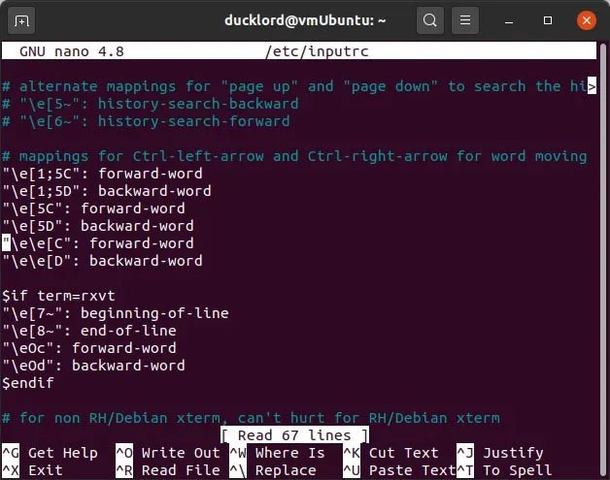Image resolution: width=610 pixels, height=480 pixels.
Task: Click the ^R Read File shortcut
Action: [168, 470]
